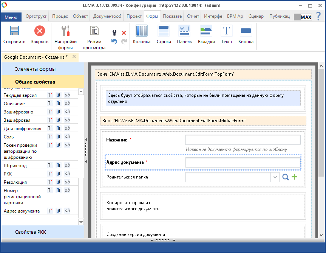
Task: Add a Колонка element to the form
Action: point(142,31)
